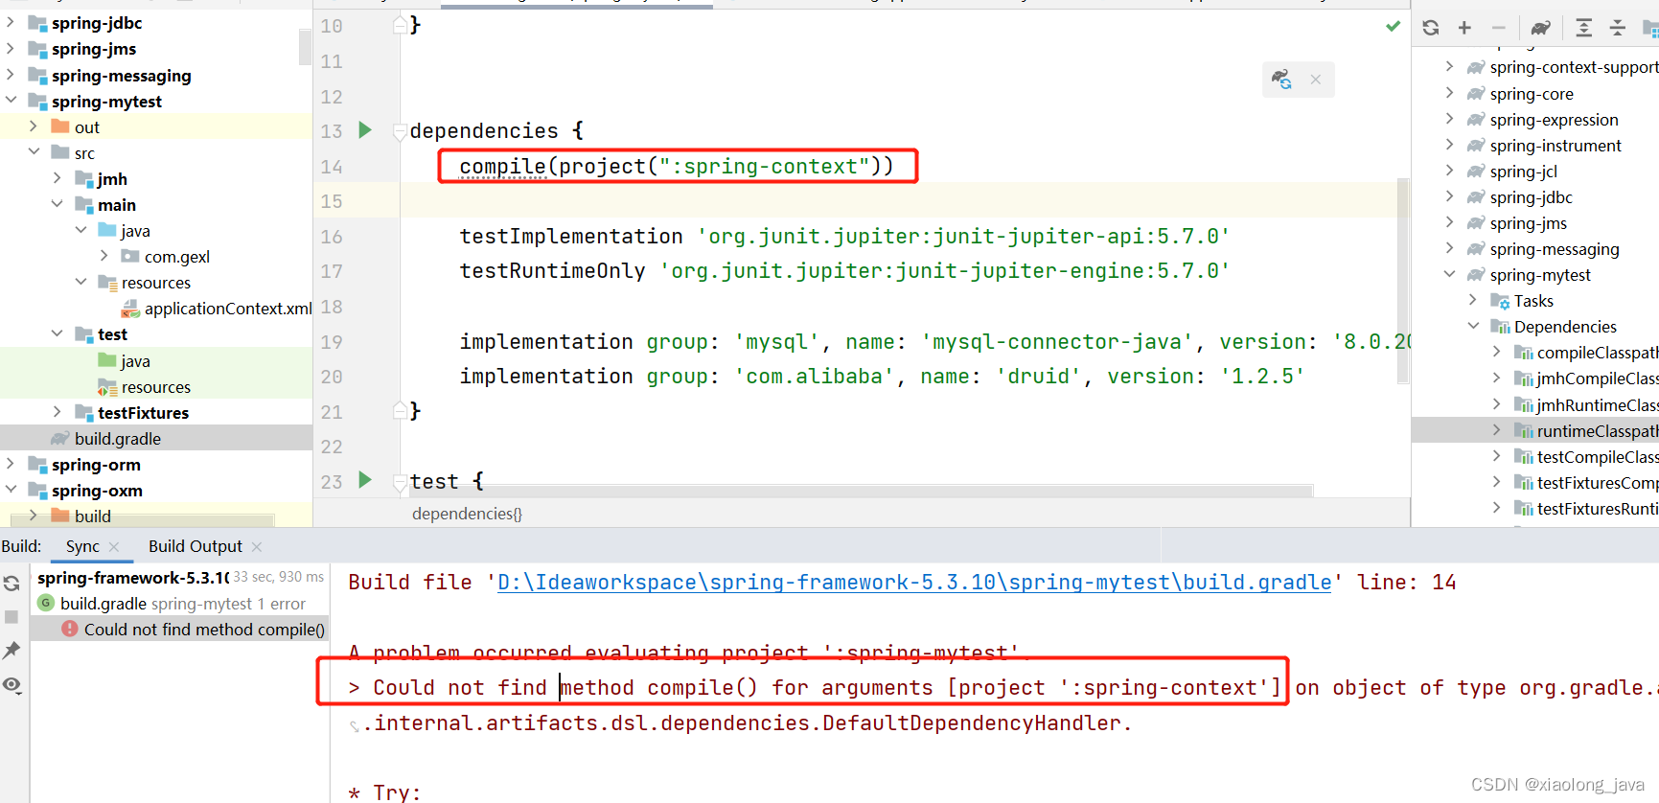1659x803 pixels.
Task: Select spring-jdbc in the project tree
Action: [x=97, y=23]
